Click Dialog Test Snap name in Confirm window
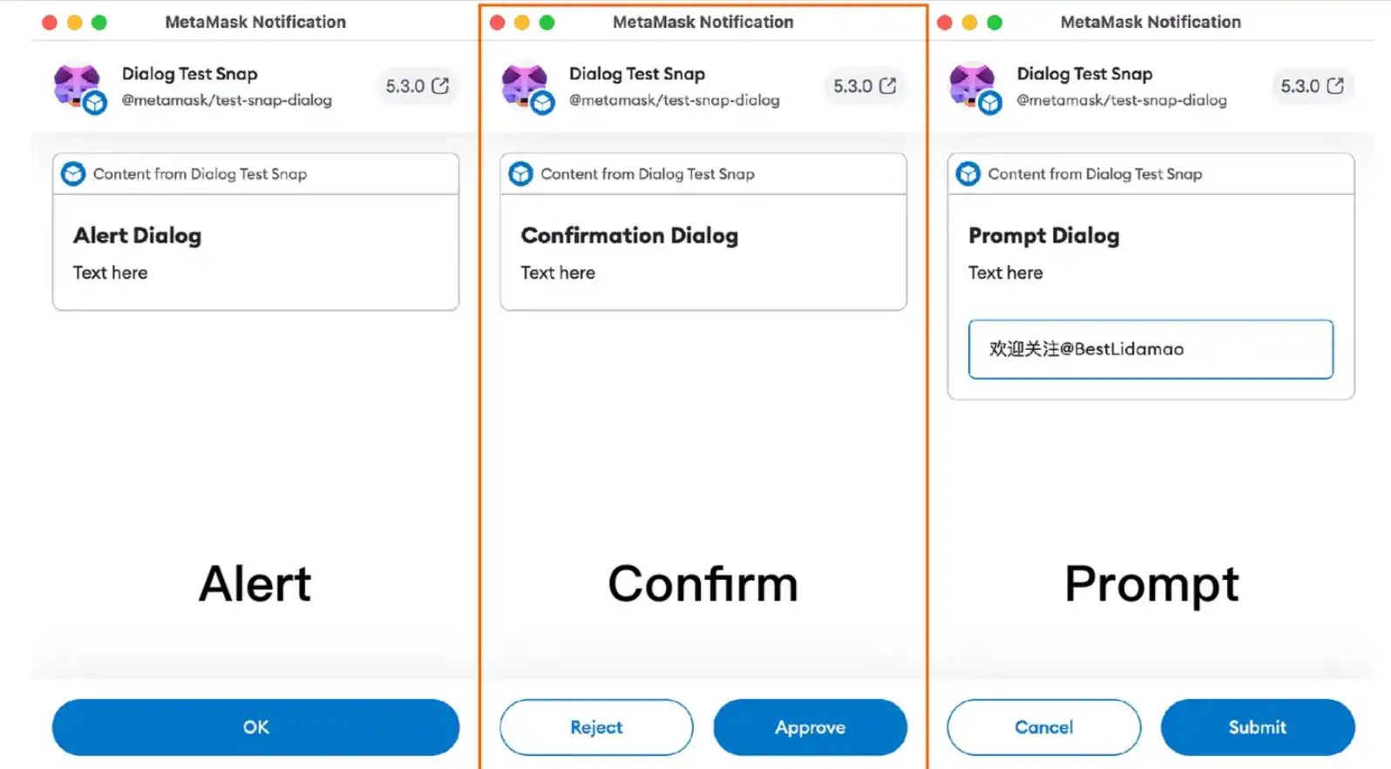The image size is (1391, 769). 637,74
